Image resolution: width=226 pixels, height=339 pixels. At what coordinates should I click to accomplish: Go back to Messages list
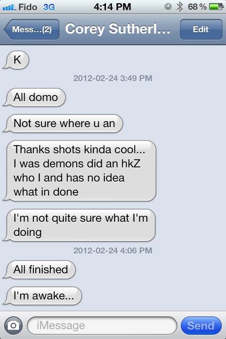(32, 29)
